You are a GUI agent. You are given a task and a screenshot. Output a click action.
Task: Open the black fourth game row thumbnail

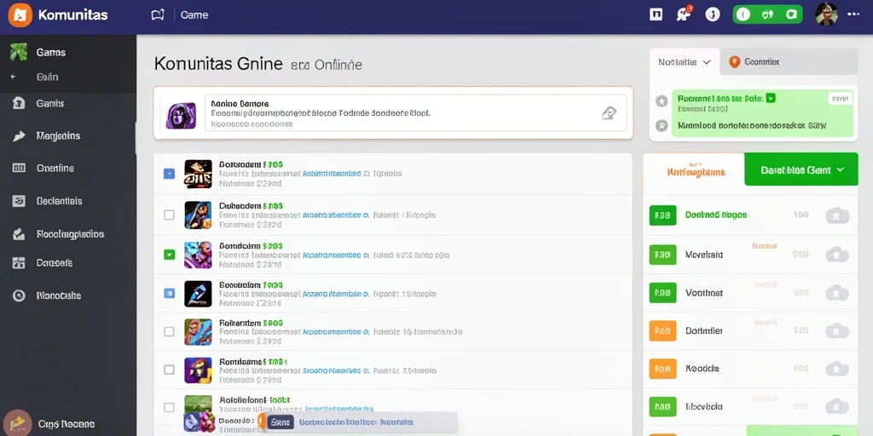click(x=198, y=294)
